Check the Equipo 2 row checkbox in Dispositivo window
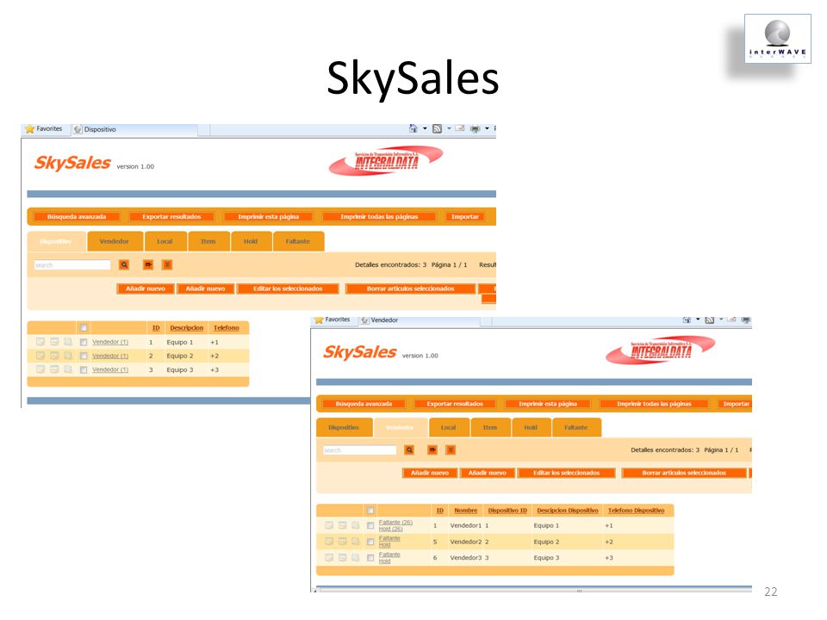 84,356
